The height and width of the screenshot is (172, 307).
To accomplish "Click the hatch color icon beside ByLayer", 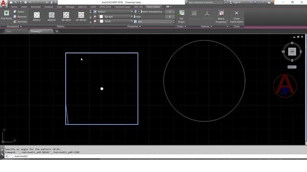I will (x=95, y=17).
